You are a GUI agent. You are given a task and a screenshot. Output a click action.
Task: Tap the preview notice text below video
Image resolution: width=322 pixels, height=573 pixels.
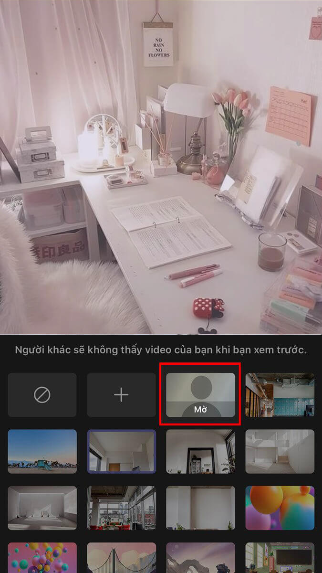[161, 350]
